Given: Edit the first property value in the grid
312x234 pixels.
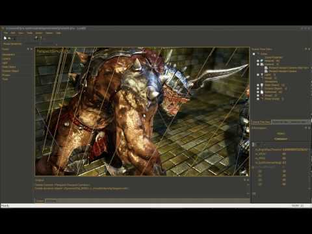Looking at the screenshot, I should [295, 149].
